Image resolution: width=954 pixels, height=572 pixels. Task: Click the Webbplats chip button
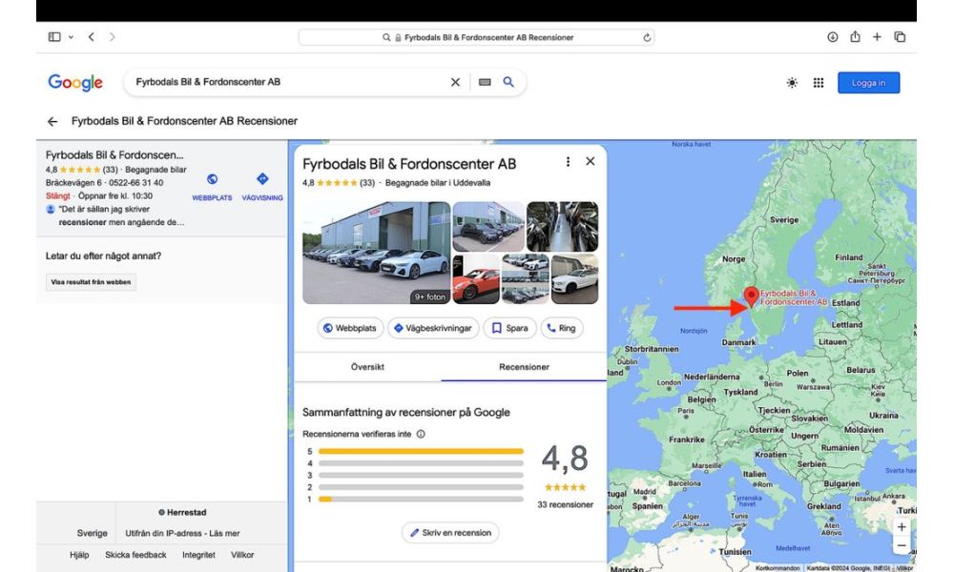pyautogui.click(x=350, y=328)
